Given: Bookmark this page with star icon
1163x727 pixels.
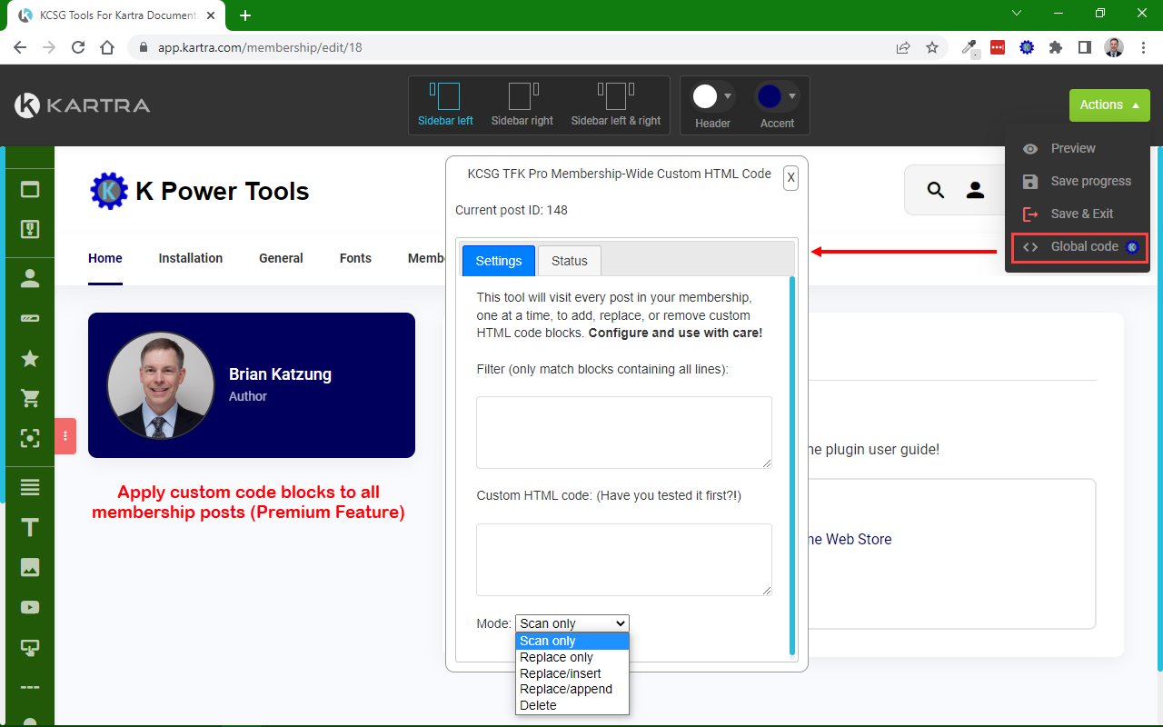Looking at the screenshot, I should (x=932, y=47).
